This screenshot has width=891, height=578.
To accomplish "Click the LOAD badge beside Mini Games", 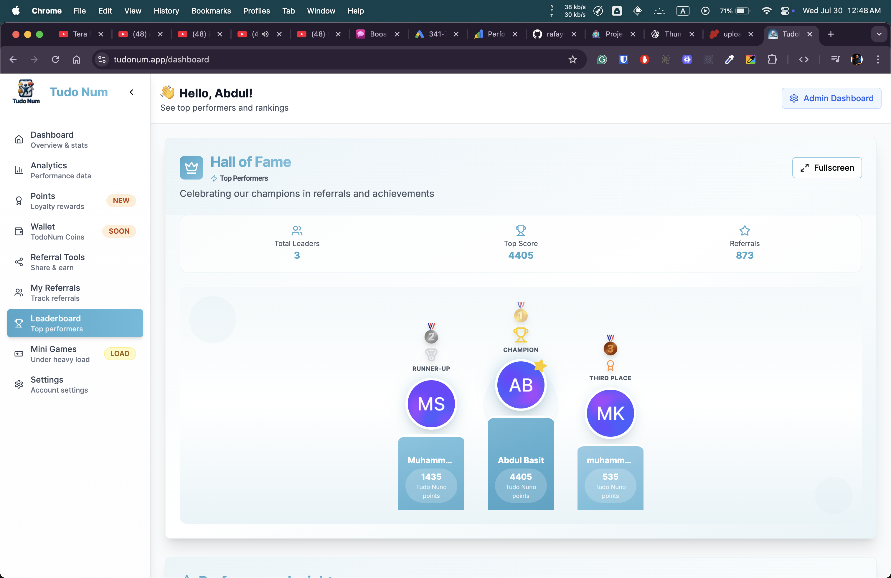I will point(120,354).
